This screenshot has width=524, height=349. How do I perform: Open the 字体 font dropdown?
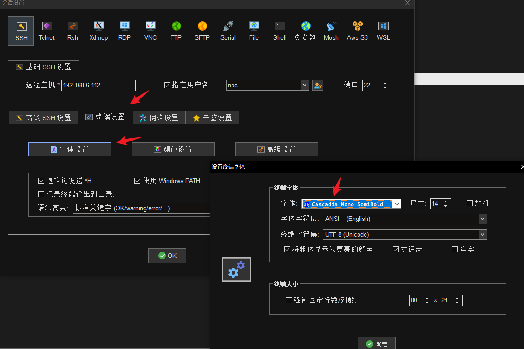point(396,204)
